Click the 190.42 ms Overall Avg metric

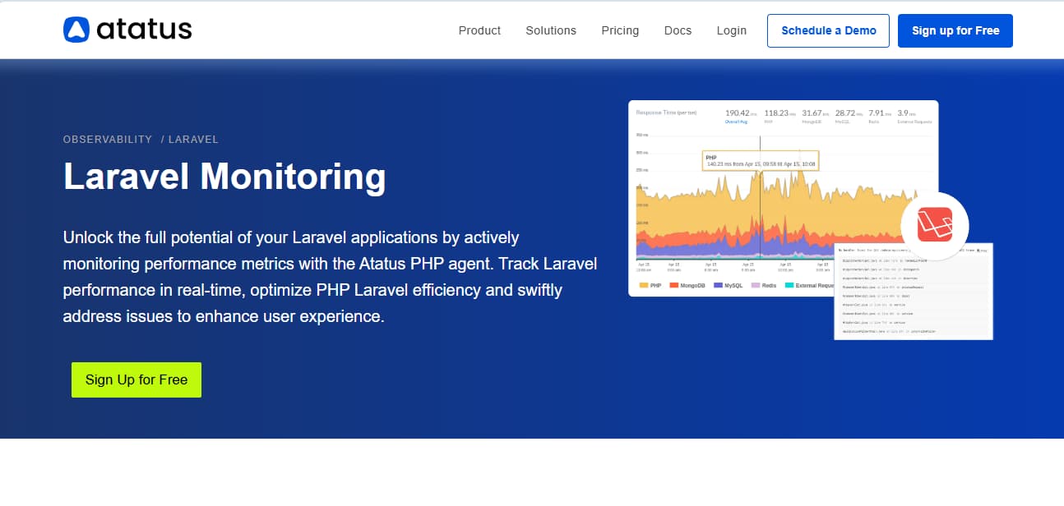(736, 116)
